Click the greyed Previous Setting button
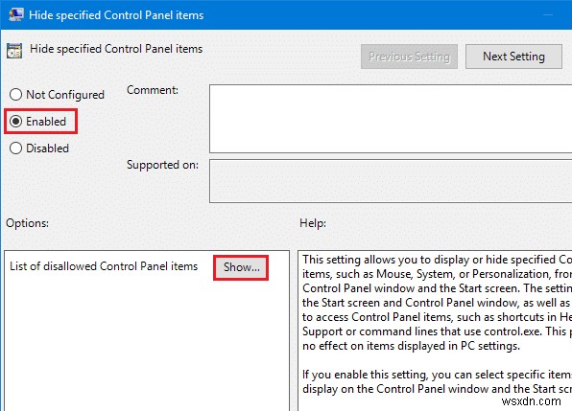This screenshot has height=411, width=572. pos(409,57)
